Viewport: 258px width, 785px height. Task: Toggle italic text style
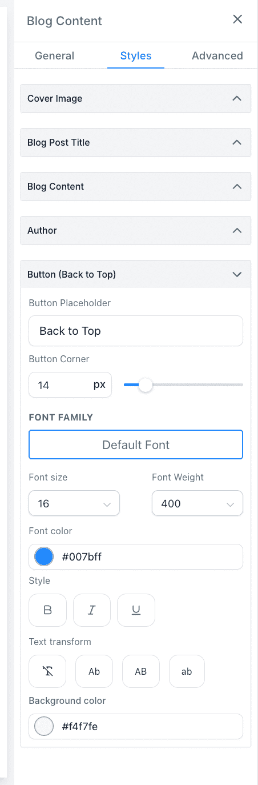coord(92,610)
